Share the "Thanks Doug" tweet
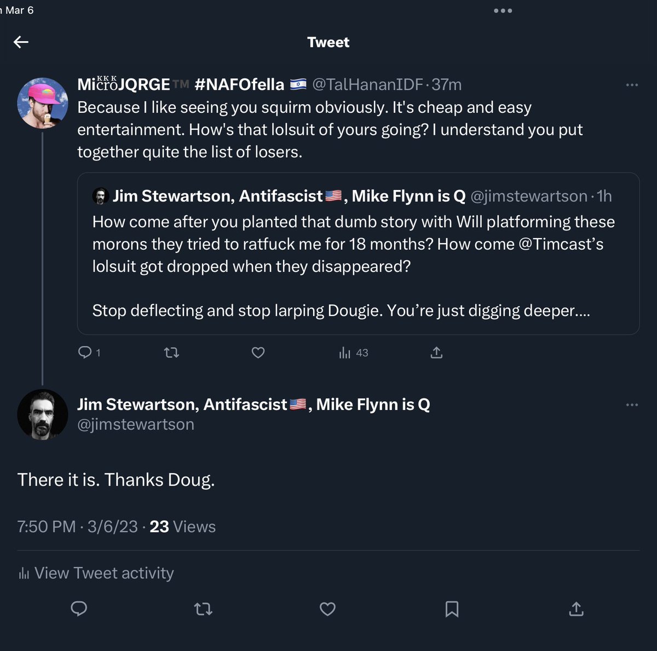Image resolution: width=657 pixels, height=651 pixels. click(x=576, y=609)
